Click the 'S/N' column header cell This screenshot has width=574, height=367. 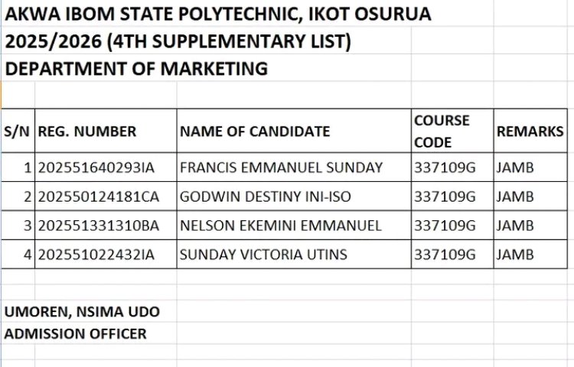18,132
